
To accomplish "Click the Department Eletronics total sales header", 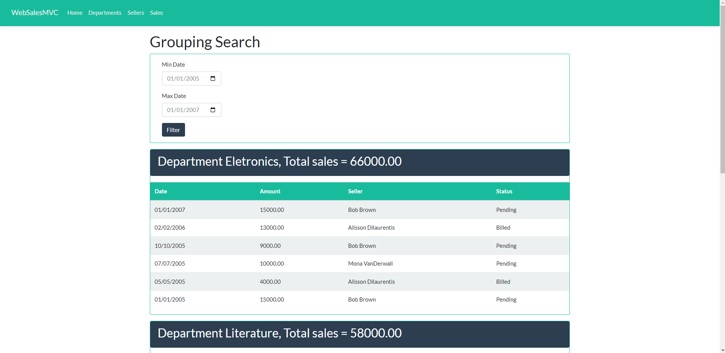I will point(279,162).
